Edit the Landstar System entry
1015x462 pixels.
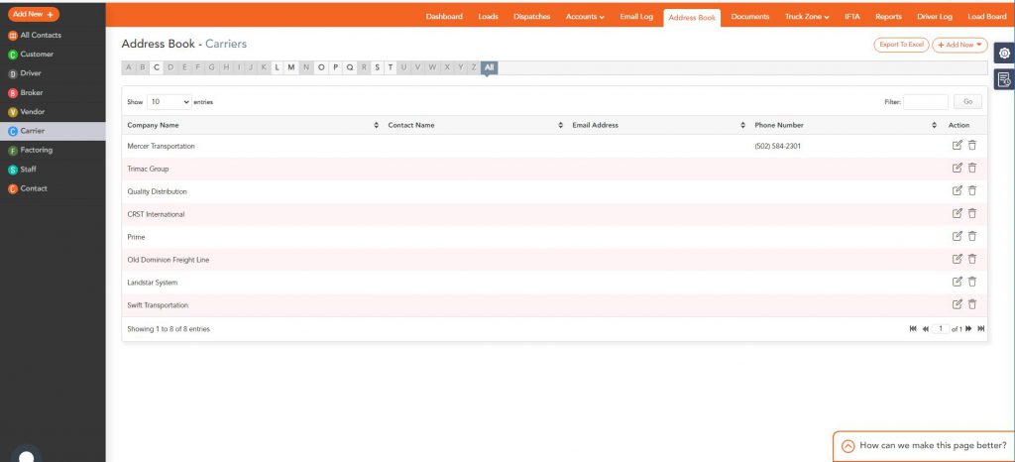tap(957, 282)
